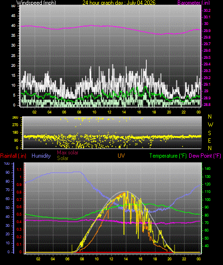Viewport: 223px width, 265px height.
Task: Click the 110 mark on temperature axis
Action: coord(207,192)
